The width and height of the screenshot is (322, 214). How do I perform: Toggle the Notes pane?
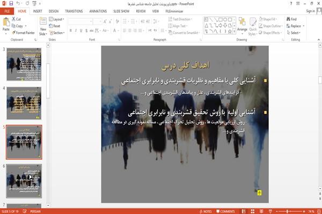pos(206,211)
